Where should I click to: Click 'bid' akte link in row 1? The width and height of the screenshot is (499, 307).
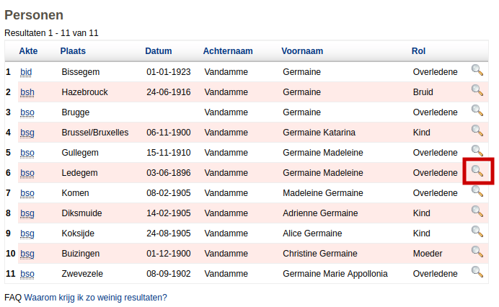tap(26, 72)
